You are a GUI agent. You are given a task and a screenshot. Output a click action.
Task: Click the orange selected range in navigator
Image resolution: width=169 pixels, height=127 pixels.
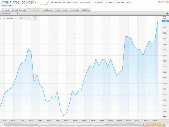154,125
